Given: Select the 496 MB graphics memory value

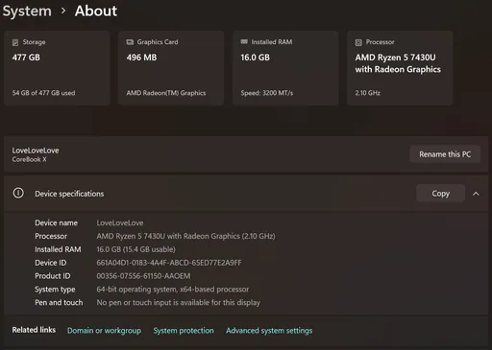Looking at the screenshot, I should tap(141, 58).
